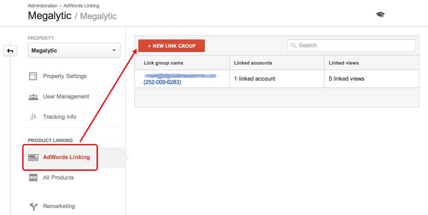Click the graduation cap education icon
This screenshot has height=215, width=428.
tap(380, 15)
